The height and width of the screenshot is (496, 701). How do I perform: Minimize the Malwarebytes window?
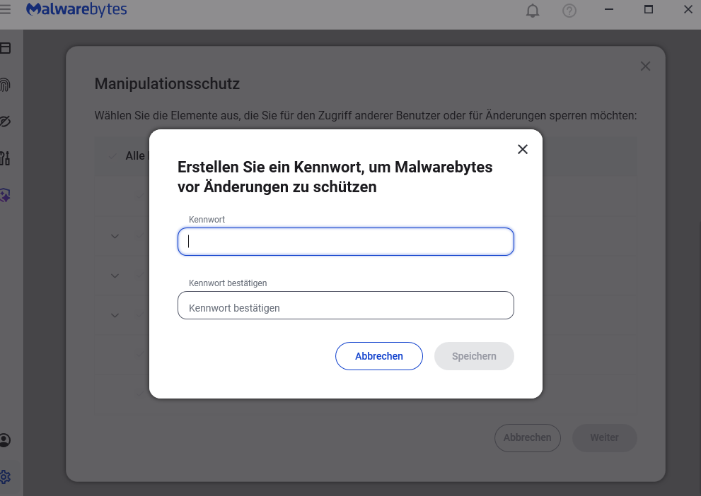(x=609, y=9)
